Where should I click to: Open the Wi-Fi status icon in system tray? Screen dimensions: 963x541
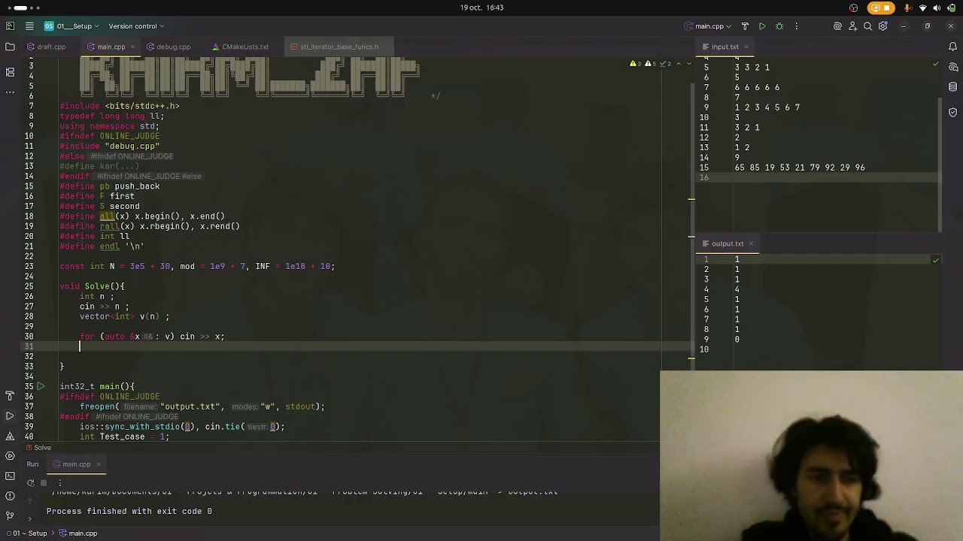pyautogui.click(x=923, y=8)
